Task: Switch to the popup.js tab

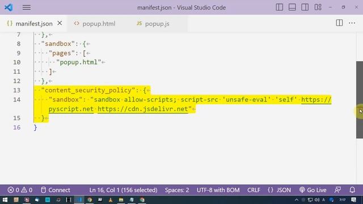Action: [x=157, y=24]
